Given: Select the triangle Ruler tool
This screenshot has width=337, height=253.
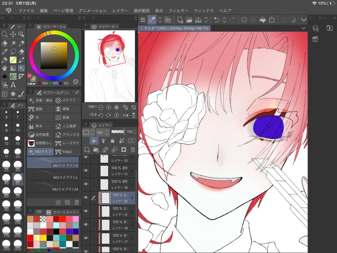Looking at the screenshot, I should pyautogui.click(x=21, y=76).
